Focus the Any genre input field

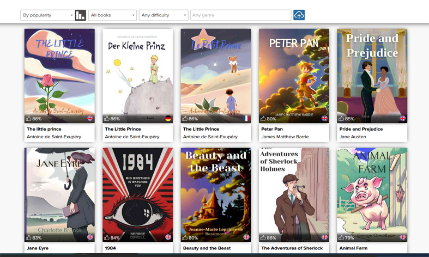241,15
